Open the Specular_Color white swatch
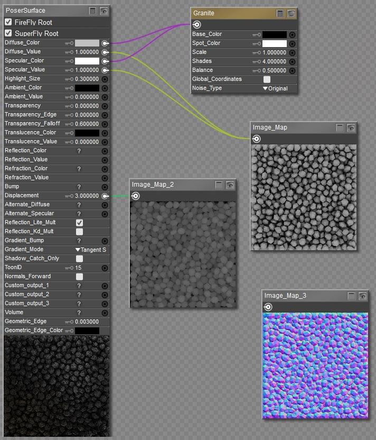 [87, 61]
